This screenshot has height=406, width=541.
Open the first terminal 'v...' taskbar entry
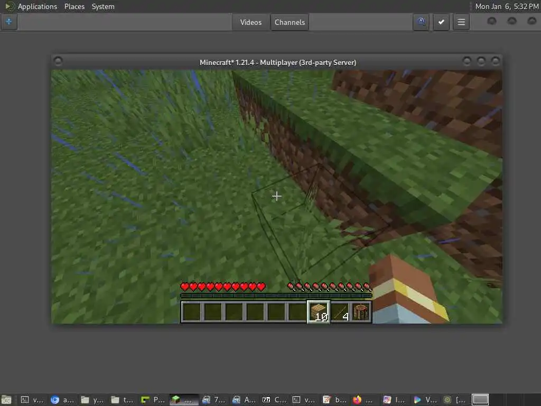(x=33, y=400)
